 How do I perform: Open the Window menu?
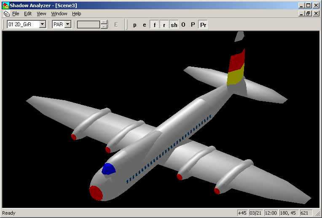[x=59, y=14]
